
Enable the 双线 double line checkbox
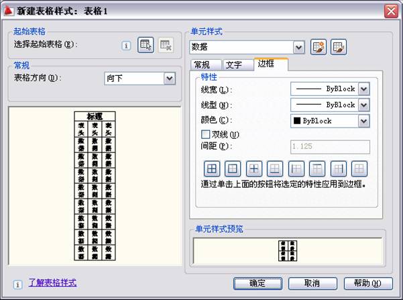point(206,134)
